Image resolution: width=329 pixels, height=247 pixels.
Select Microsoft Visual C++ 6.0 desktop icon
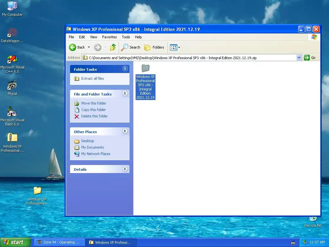13,64
